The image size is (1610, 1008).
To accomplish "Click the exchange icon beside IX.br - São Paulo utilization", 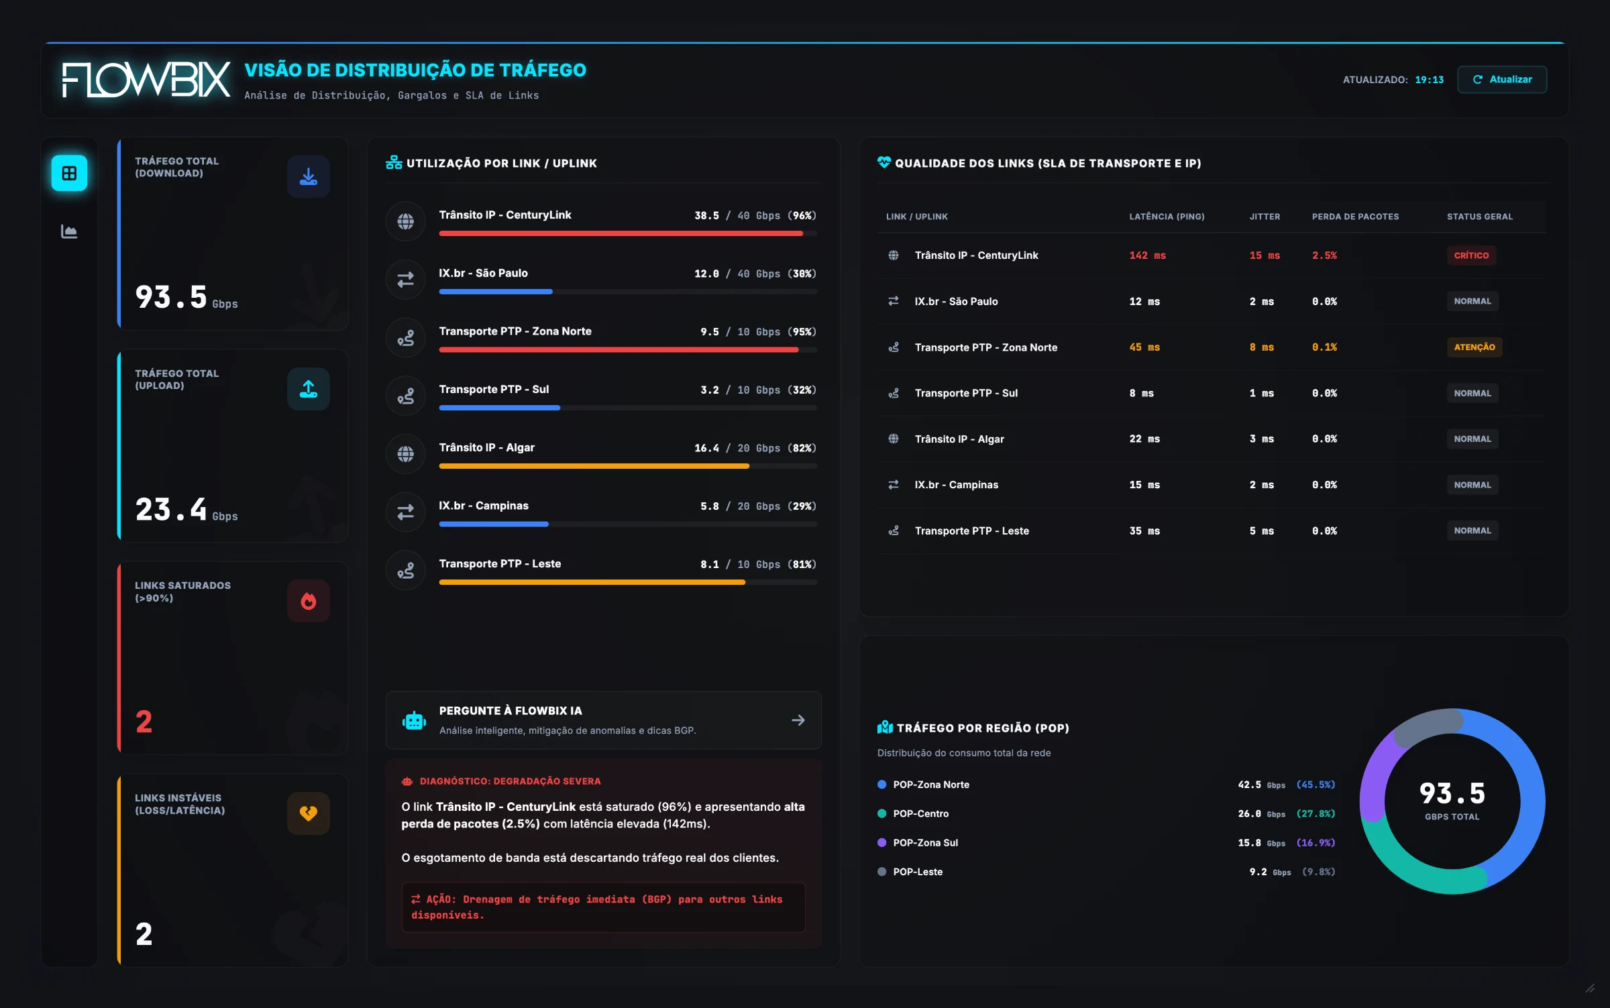I will click(405, 280).
